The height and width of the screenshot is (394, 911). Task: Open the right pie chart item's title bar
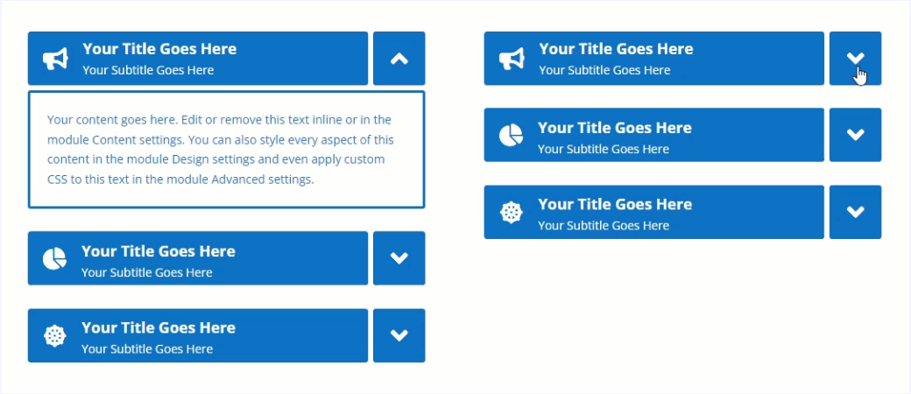615,128
